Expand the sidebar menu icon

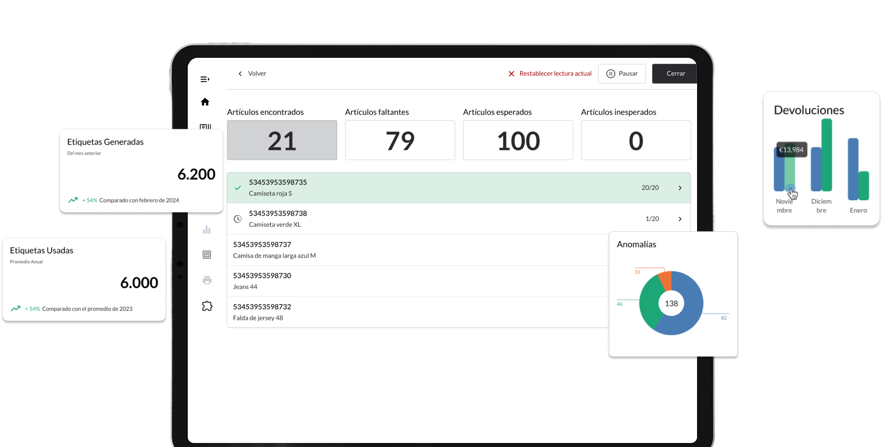[x=205, y=79]
